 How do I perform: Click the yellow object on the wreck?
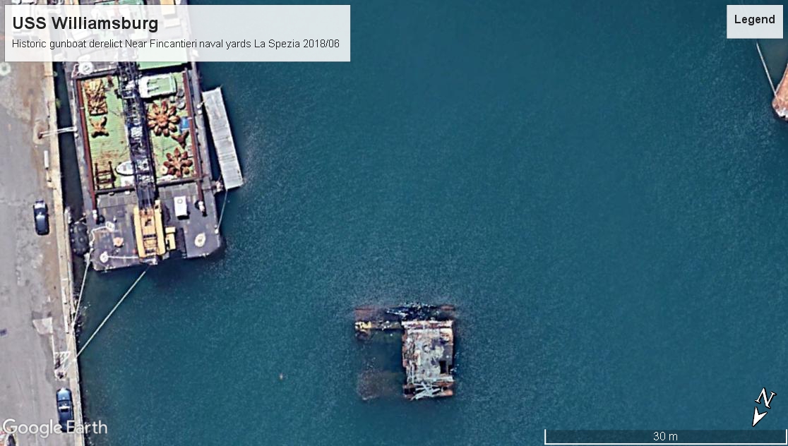(x=364, y=327)
